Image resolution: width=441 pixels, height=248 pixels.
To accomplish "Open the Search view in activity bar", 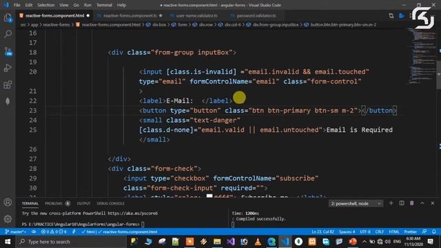I will 8,34.
